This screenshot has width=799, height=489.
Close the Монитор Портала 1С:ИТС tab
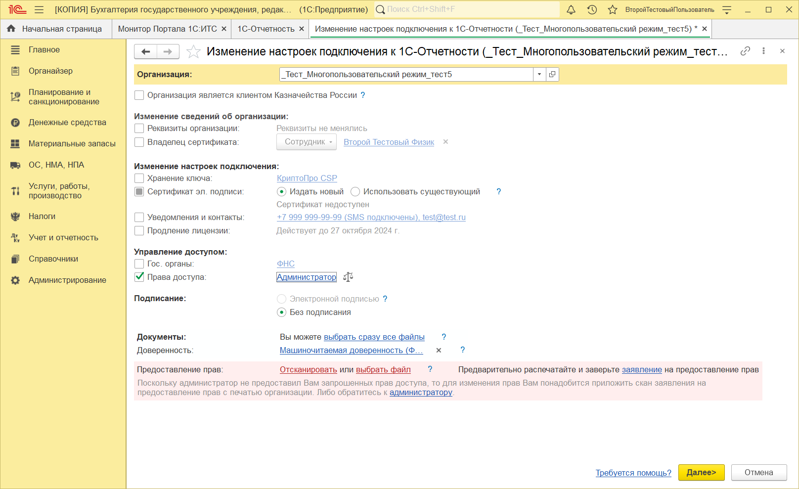[224, 29]
